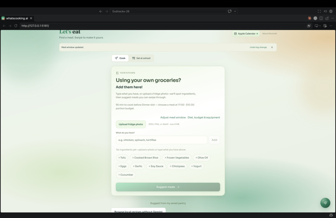Add Cooked Brown Rice chip

coord(145,158)
